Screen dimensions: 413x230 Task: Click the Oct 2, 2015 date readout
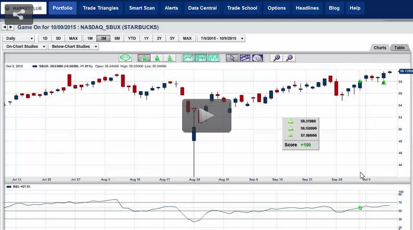click(x=15, y=66)
